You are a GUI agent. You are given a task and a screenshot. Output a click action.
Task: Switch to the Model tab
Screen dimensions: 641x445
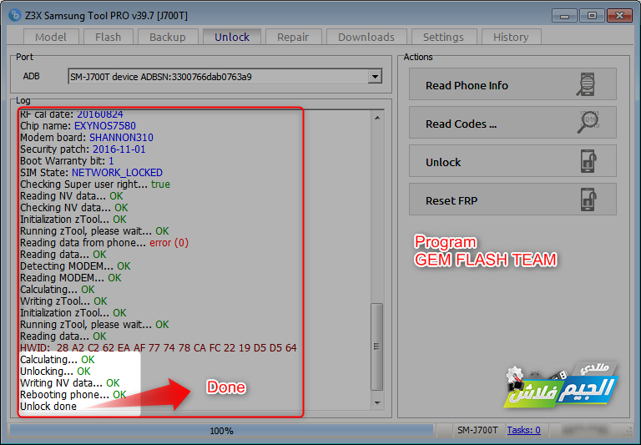(51, 37)
